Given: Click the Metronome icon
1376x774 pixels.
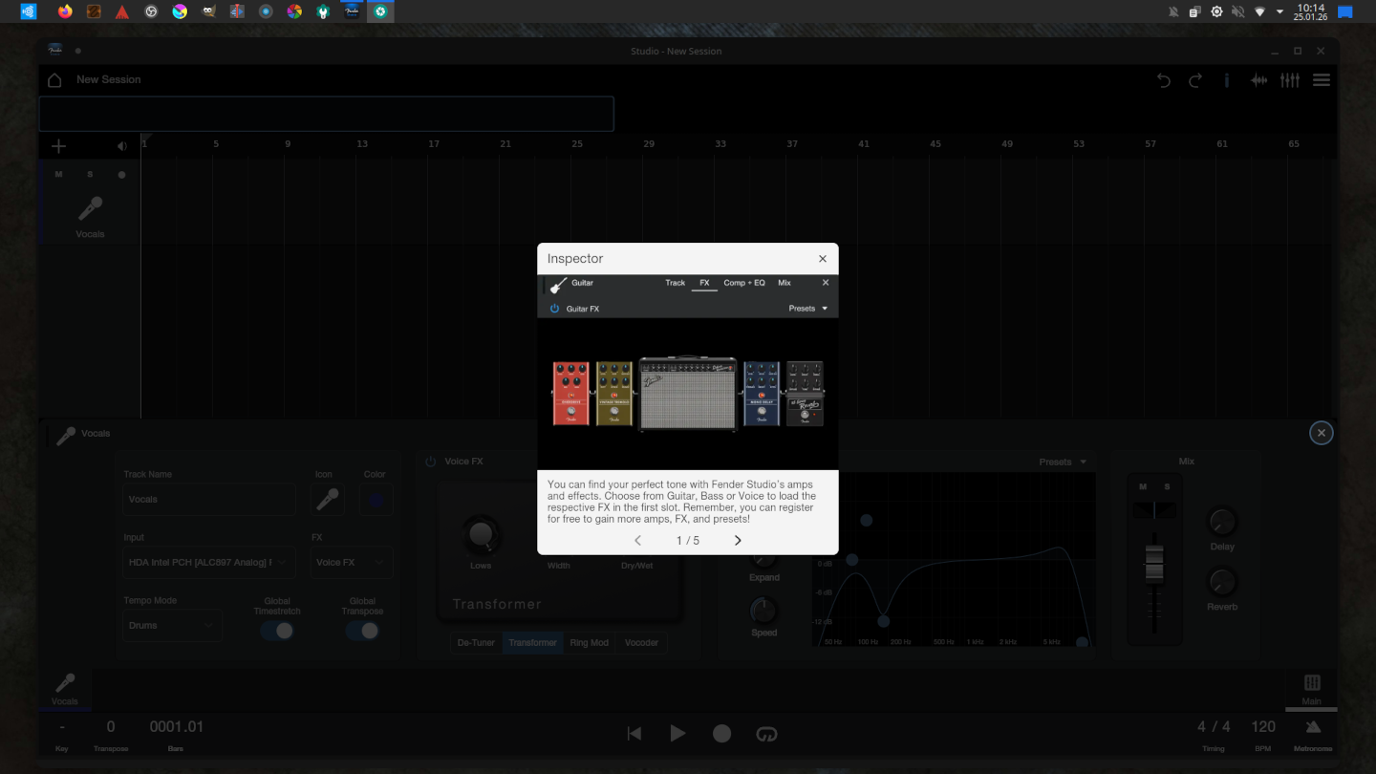Looking at the screenshot, I should pos(1313,728).
